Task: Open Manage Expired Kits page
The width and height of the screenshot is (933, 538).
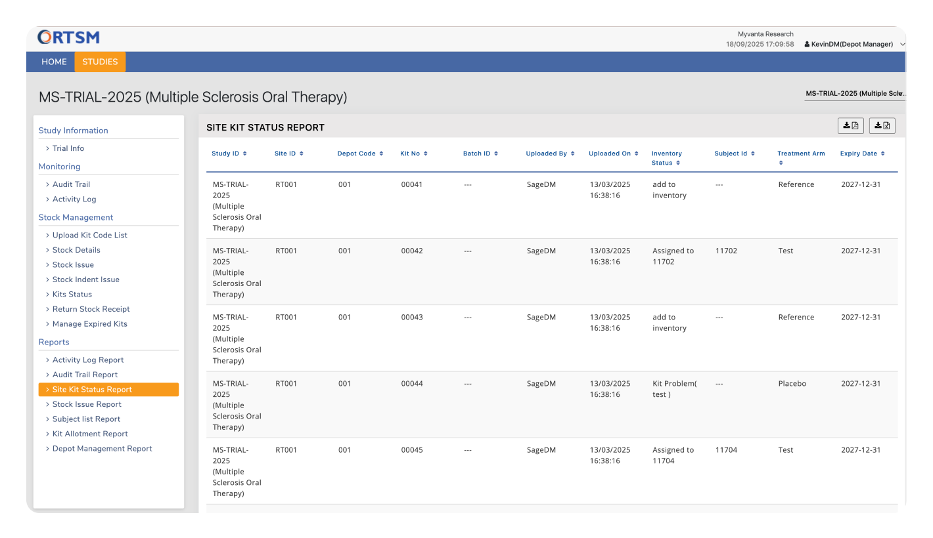Action: pos(89,324)
